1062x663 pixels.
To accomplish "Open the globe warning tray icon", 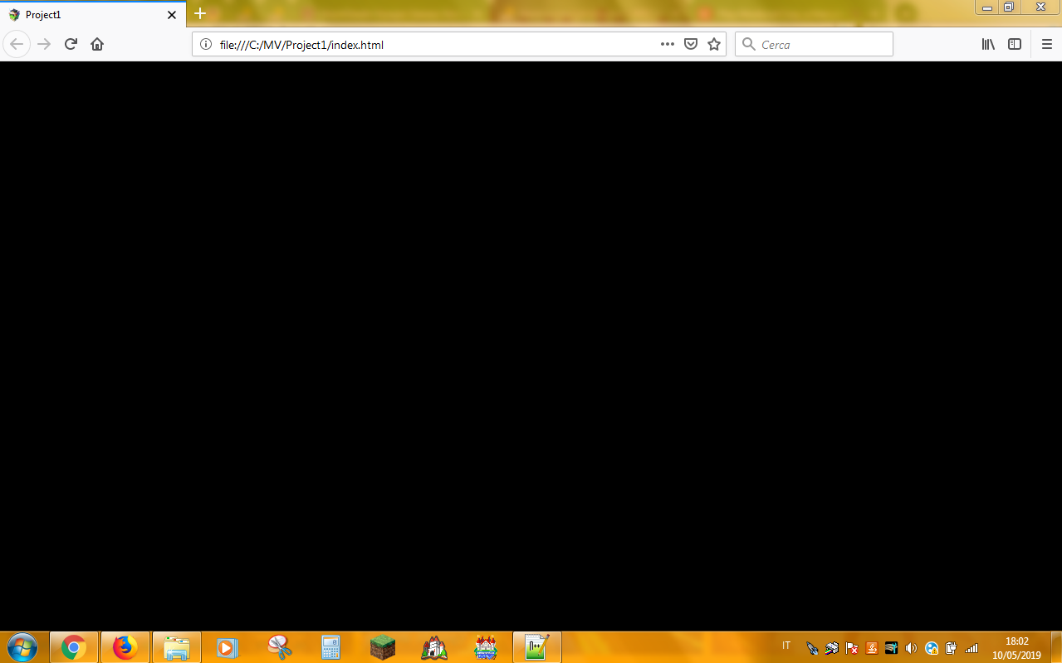I will coord(932,648).
